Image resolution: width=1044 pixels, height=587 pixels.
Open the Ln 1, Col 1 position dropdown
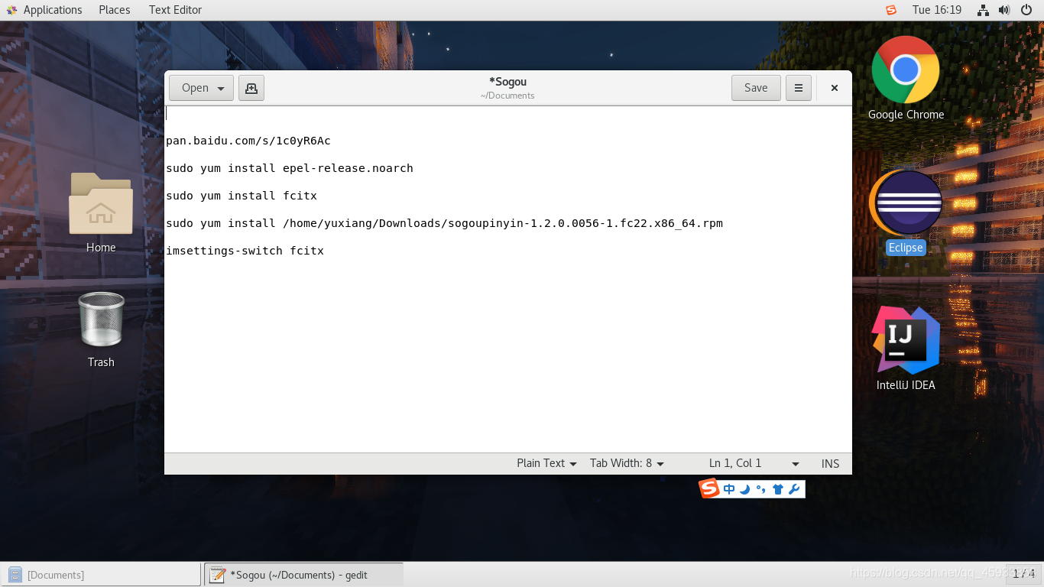(754, 463)
